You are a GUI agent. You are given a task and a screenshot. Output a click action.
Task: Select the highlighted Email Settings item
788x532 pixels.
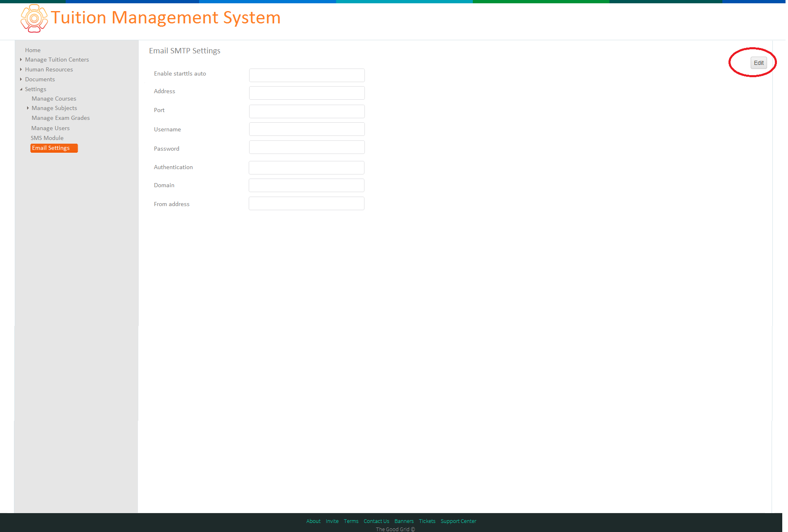click(54, 148)
